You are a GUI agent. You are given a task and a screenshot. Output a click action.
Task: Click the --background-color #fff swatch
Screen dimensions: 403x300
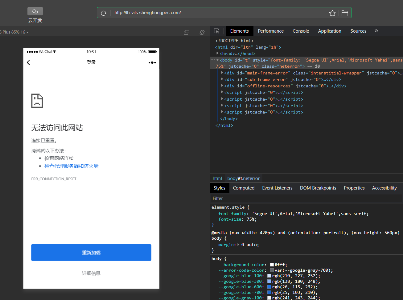272,265
